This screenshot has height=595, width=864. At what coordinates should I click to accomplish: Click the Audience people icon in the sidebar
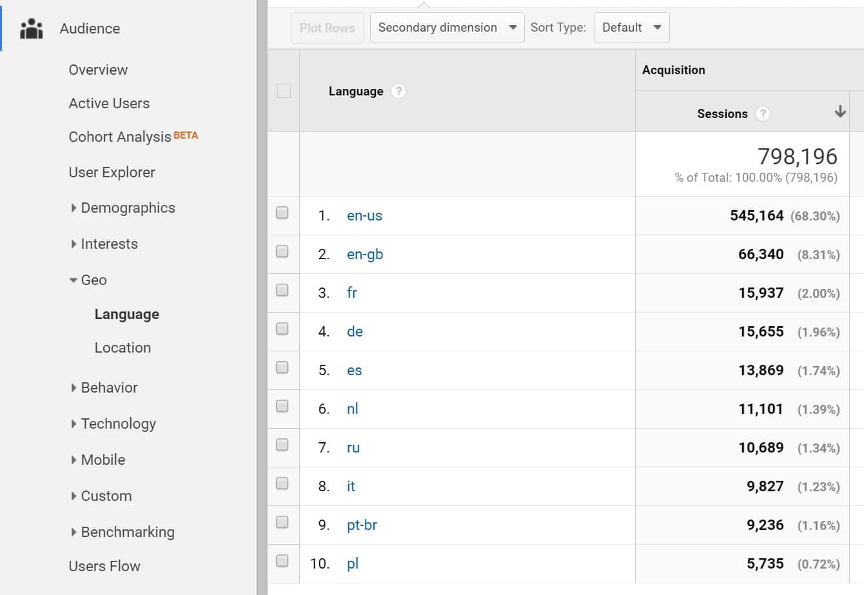[x=32, y=28]
